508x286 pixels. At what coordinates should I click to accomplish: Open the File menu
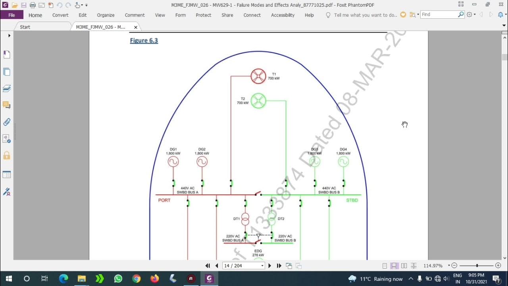[x=12, y=15]
